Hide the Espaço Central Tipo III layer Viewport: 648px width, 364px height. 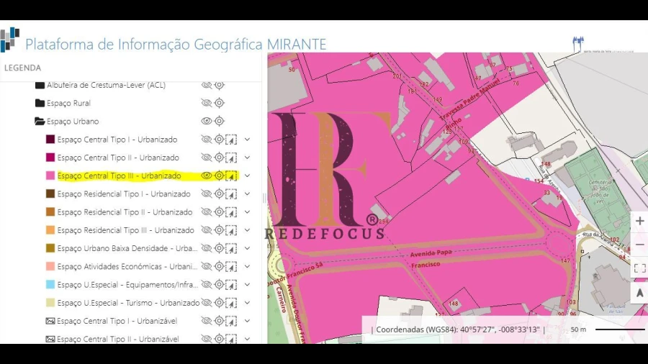(207, 176)
